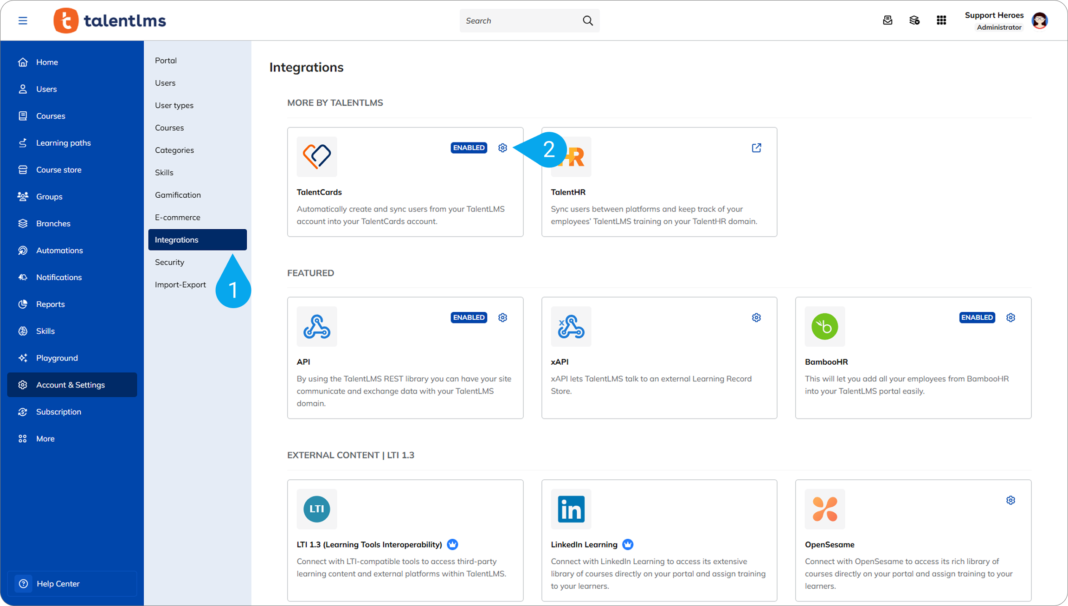The image size is (1068, 606).
Task: Open Courses settings in submenu
Action: 198,128
